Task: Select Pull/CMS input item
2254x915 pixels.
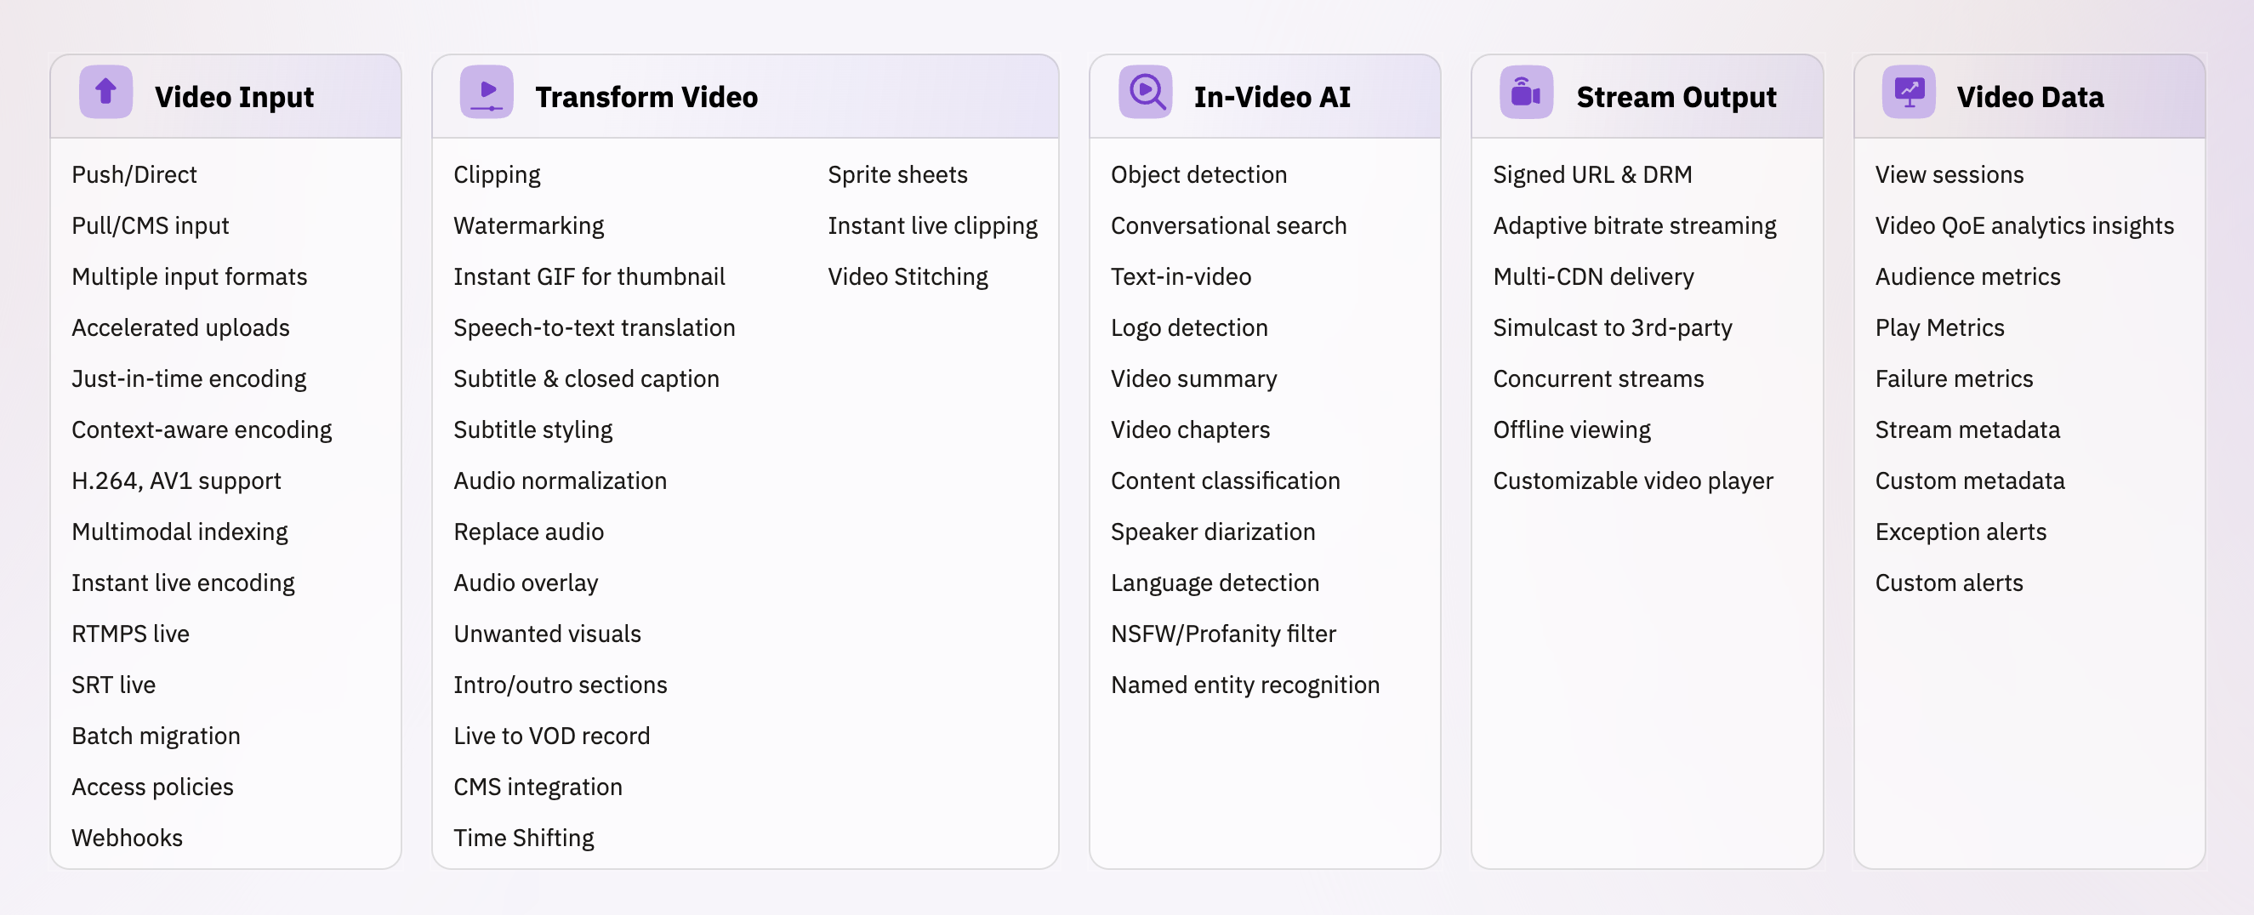Action: pyautogui.click(x=150, y=225)
